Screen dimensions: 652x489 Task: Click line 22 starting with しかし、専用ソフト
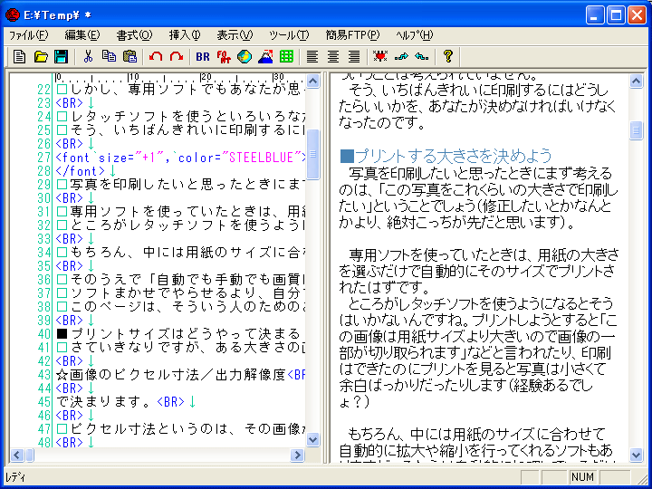180,90
